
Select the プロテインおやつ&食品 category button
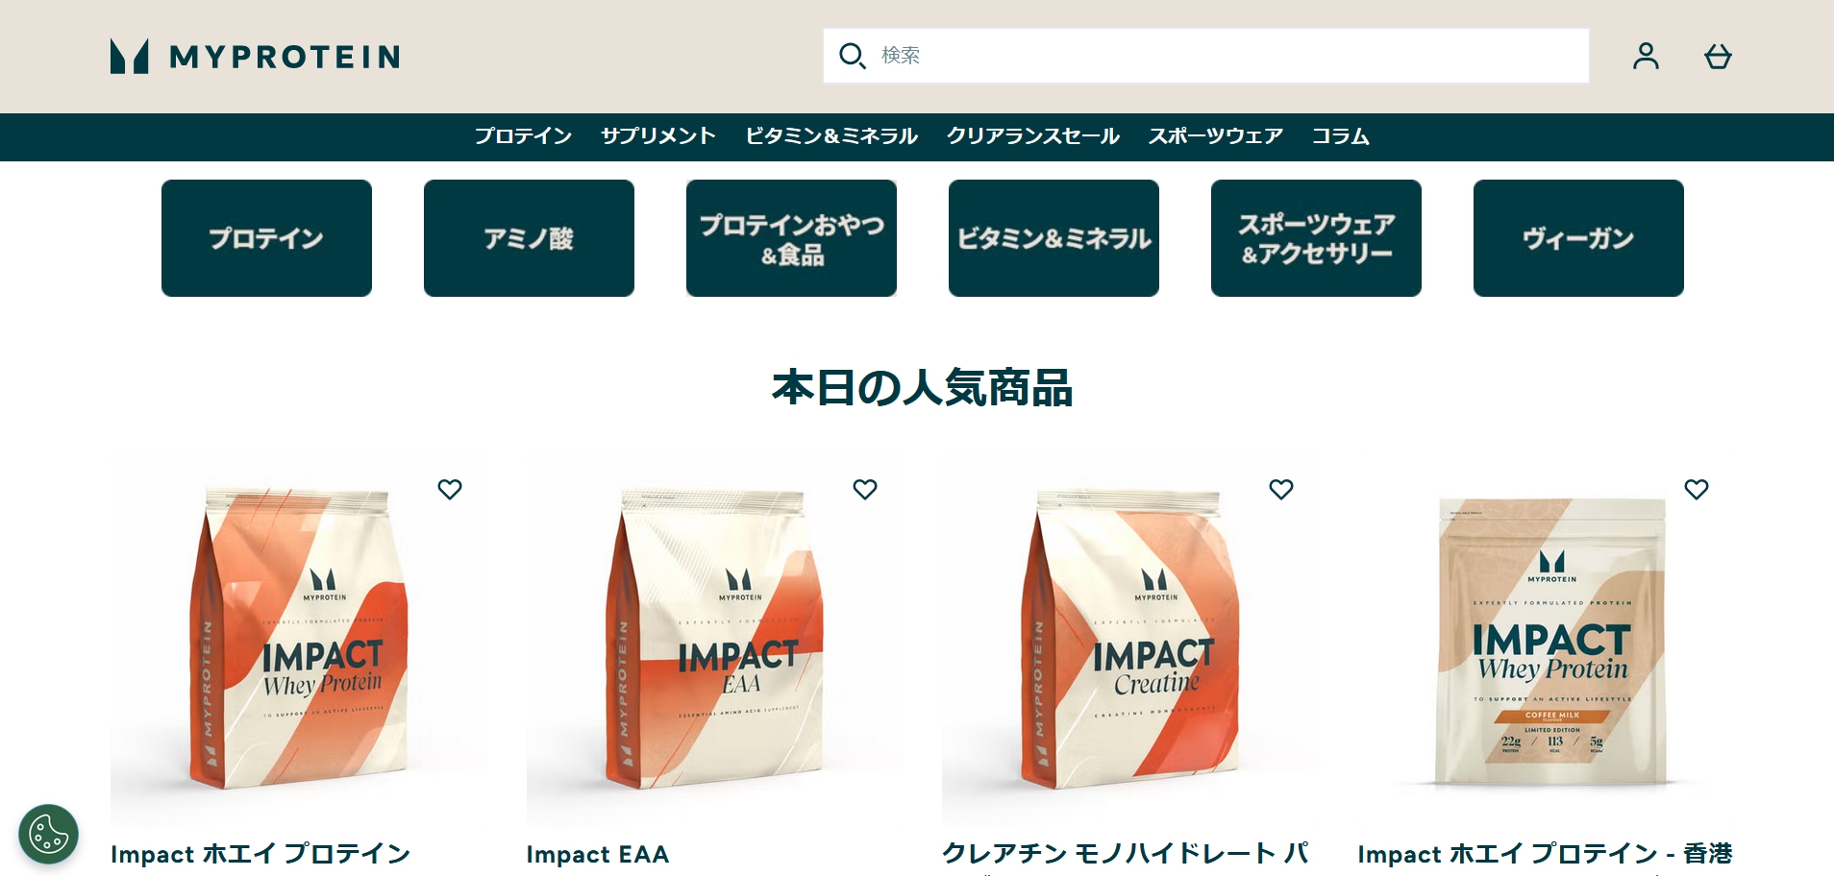pos(791,238)
